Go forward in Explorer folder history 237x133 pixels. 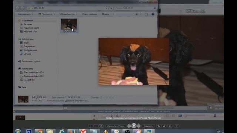(x=22, y=8)
